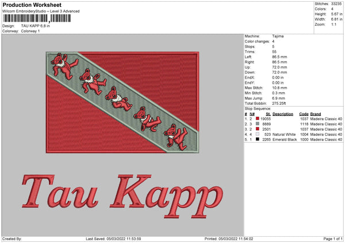Click stitch count '2265' in row 5
Viewport: 345px width, 243px height.
coord(266,139)
